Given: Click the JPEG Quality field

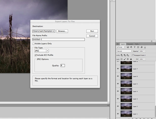Looking at the screenshot, I should 63,66.
